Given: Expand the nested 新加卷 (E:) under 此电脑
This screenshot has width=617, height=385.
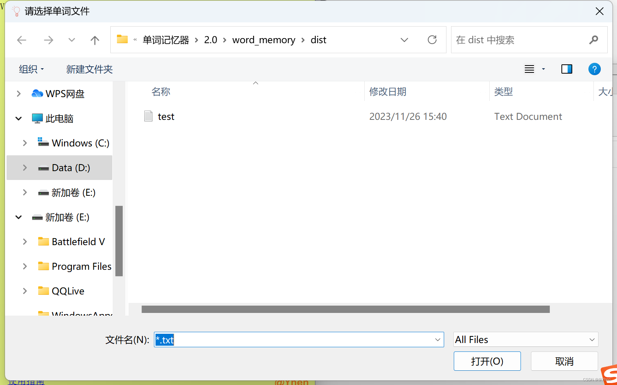Looking at the screenshot, I should [25, 192].
